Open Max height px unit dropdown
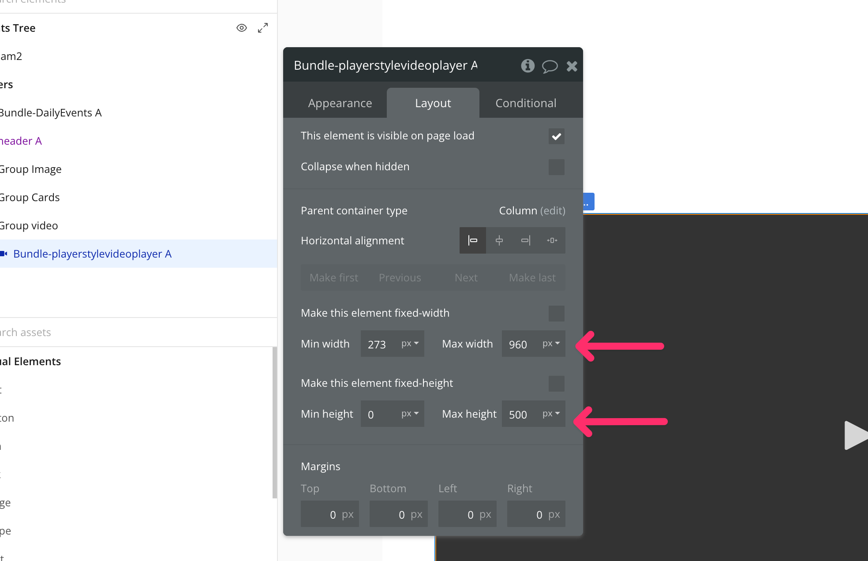Screen dimensions: 868x561 551,414
